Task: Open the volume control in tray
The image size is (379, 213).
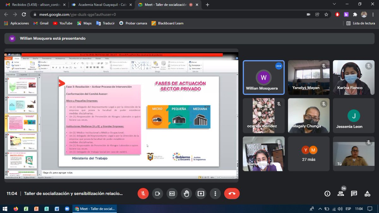Action: [340, 209]
